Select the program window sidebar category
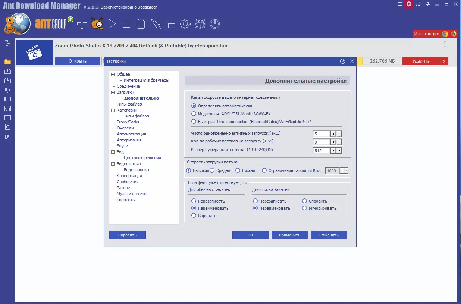The height and width of the screenshot is (304, 461). click(x=7, y=118)
